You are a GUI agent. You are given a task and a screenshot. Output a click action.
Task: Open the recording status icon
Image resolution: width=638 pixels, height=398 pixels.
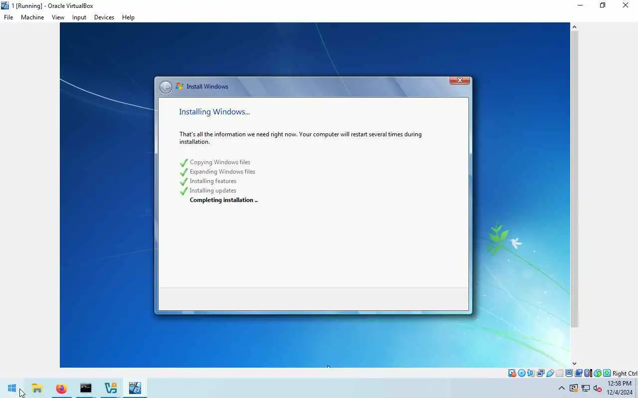point(579,373)
